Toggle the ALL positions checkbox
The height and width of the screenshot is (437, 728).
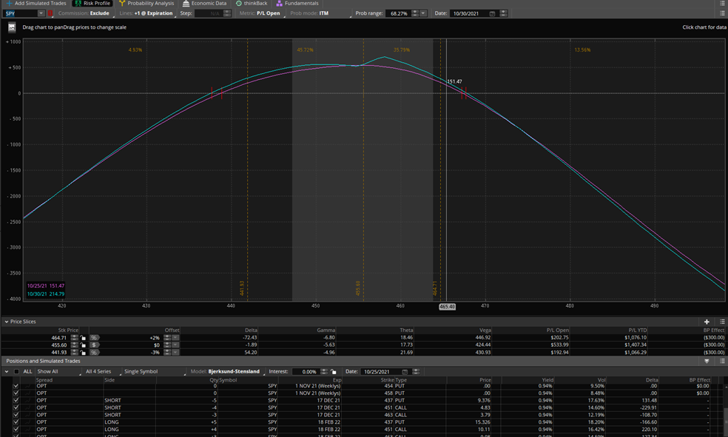(16, 372)
